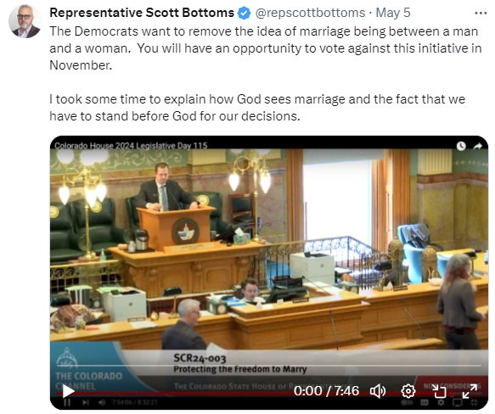Open Scott Bottoms' profile avatar

pos(25,21)
